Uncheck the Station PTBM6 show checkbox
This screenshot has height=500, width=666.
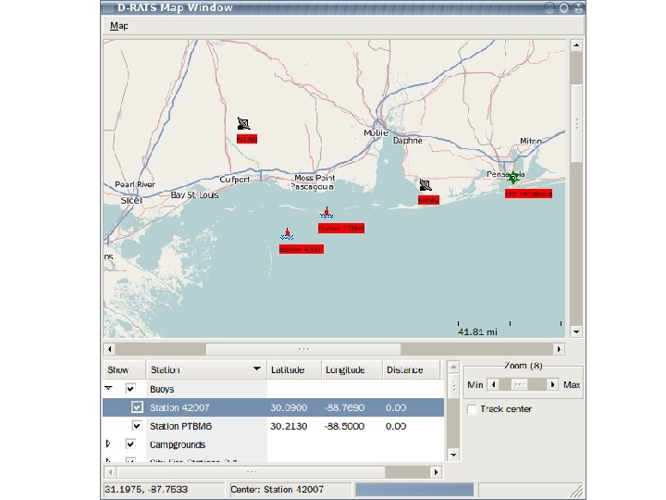tap(137, 426)
